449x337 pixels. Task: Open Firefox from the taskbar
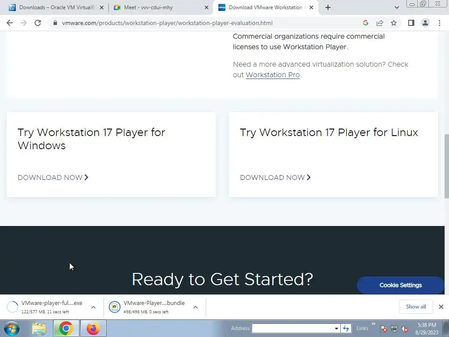click(x=93, y=328)
